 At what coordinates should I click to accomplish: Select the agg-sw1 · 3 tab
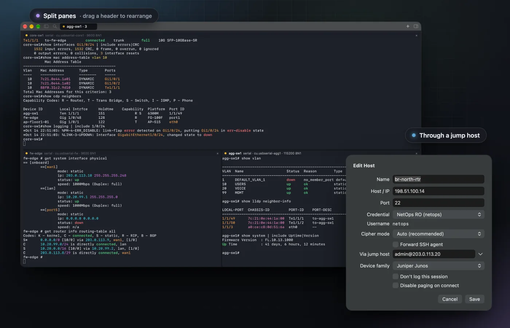pos(78,26)
